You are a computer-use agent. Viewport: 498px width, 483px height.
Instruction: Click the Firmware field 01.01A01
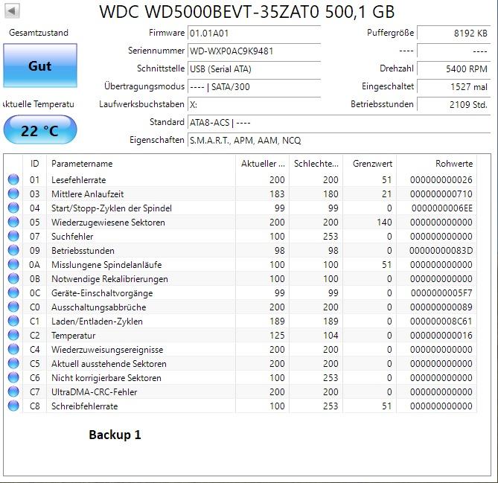click(x=254, y=33)
